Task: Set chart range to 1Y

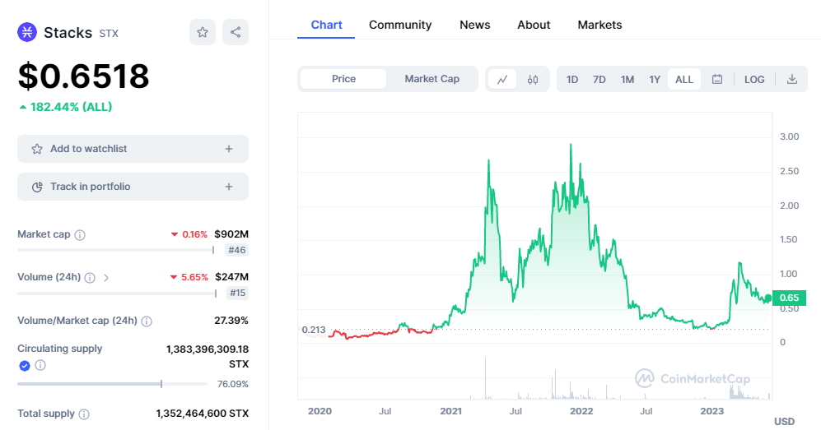Action: 655,80
